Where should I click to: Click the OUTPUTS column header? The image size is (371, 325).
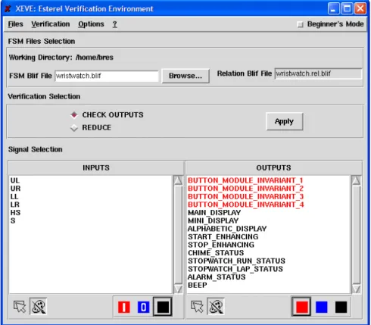point(274,167)
